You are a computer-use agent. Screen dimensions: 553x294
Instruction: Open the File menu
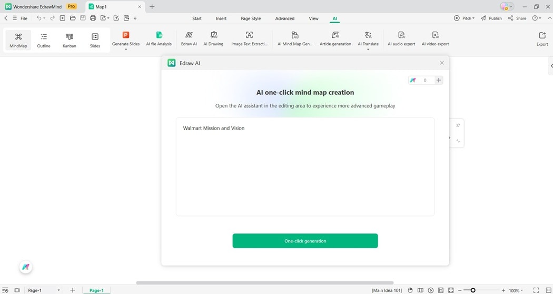click(24, 18)
